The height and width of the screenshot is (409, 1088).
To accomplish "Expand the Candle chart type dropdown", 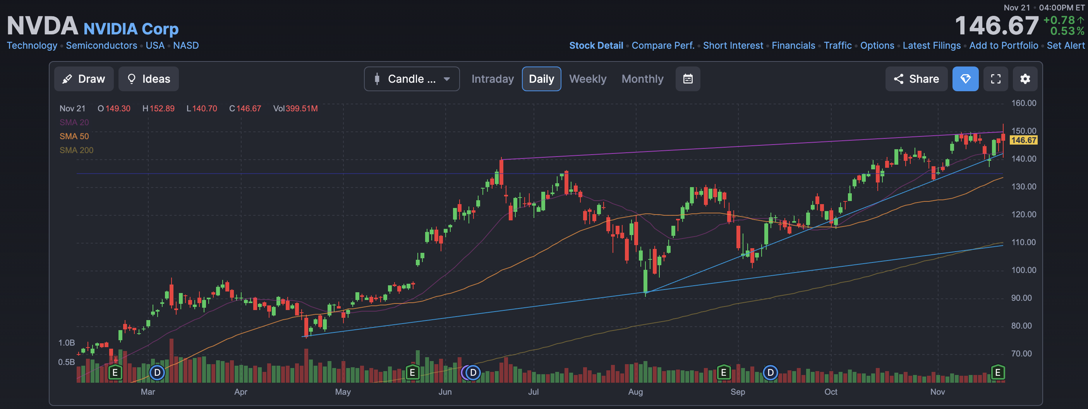I will tap(412, 79).
